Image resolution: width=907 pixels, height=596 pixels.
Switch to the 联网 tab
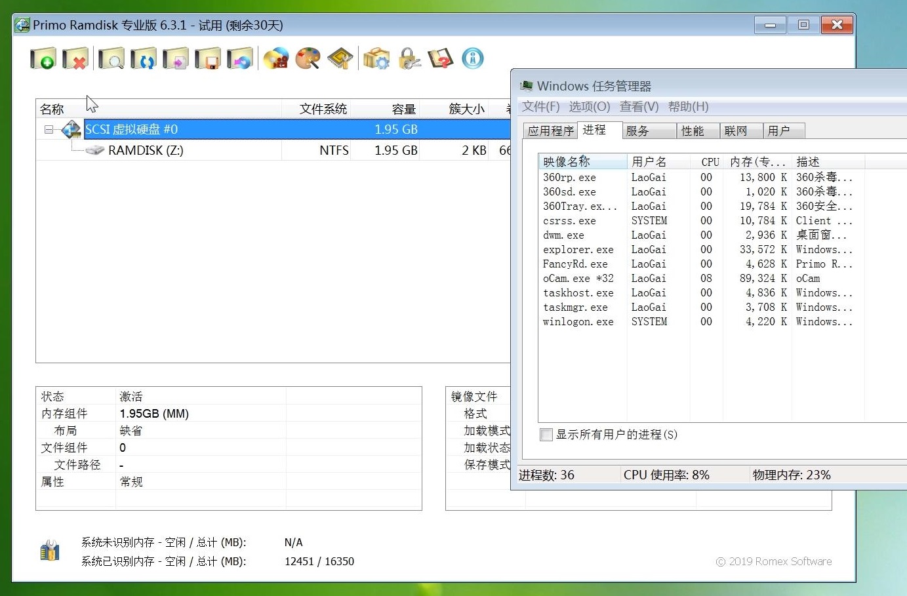(x=741, y=130)
